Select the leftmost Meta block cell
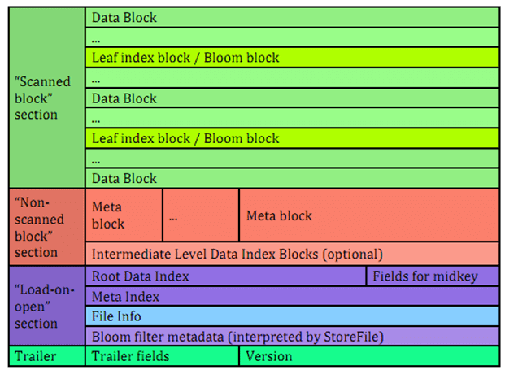This screenshot has height=370, width=505. 124,215
